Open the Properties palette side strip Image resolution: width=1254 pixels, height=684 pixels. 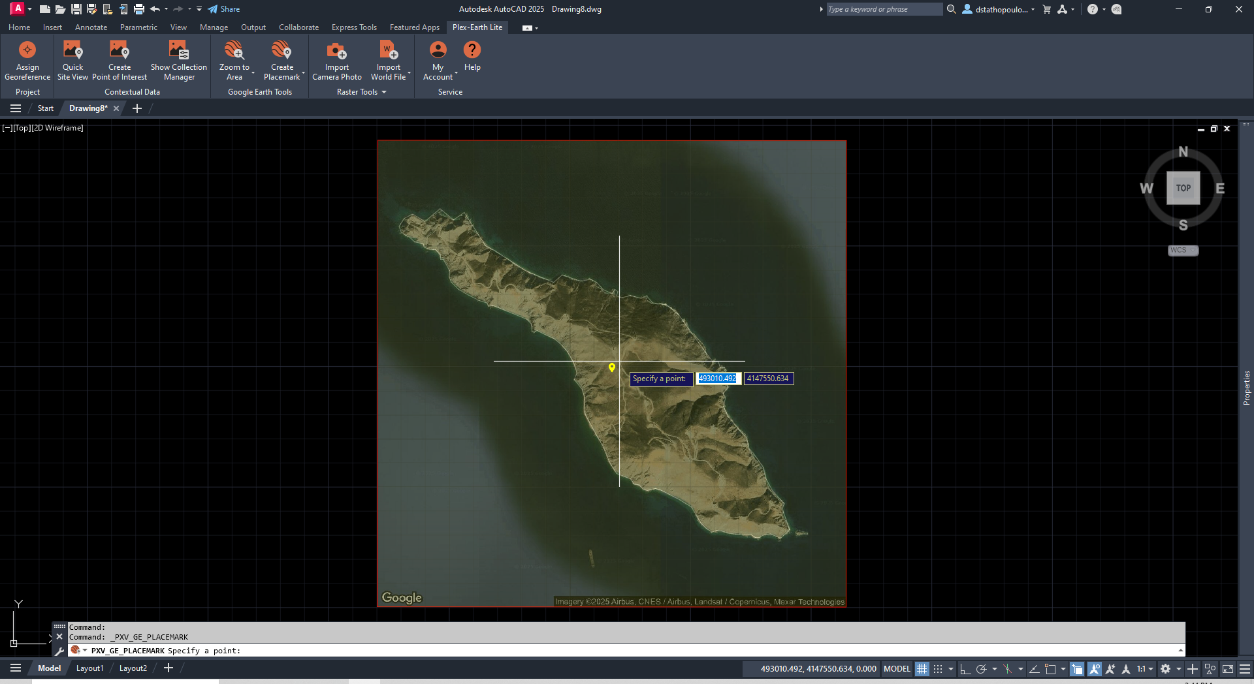tap(1246, 388)
